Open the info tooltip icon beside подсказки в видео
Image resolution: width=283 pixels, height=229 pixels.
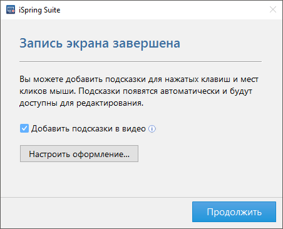point(152,129)
